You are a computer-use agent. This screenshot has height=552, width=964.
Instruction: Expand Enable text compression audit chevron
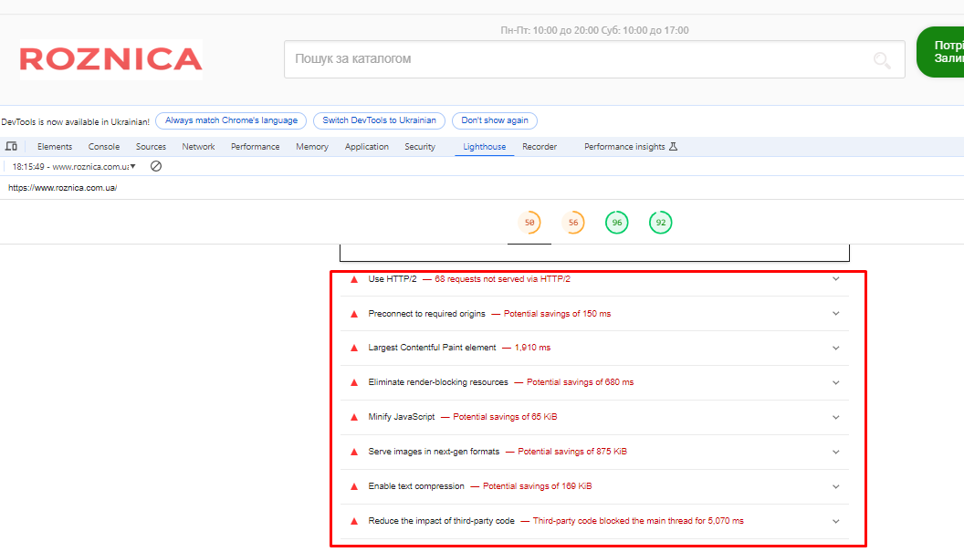[835, 486]
